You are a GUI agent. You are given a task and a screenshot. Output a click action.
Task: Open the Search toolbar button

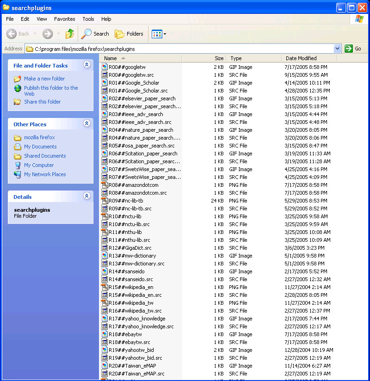(x=95, y=34)
